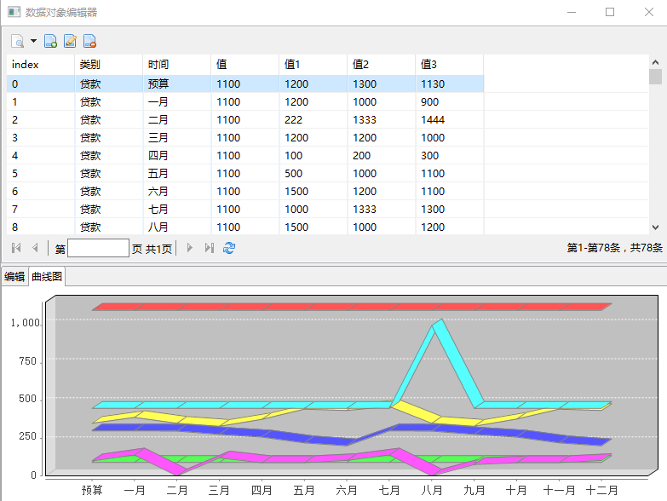Open the dropdown arrow beside query icon
This screenshot has width=667, height=501.
pyautogui.click(x=33, y=41)
